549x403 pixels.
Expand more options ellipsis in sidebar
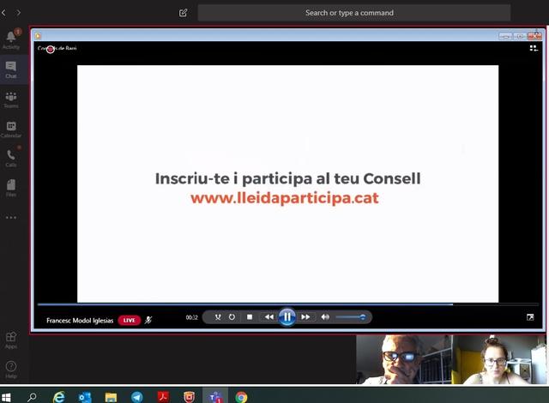point(11,218)
